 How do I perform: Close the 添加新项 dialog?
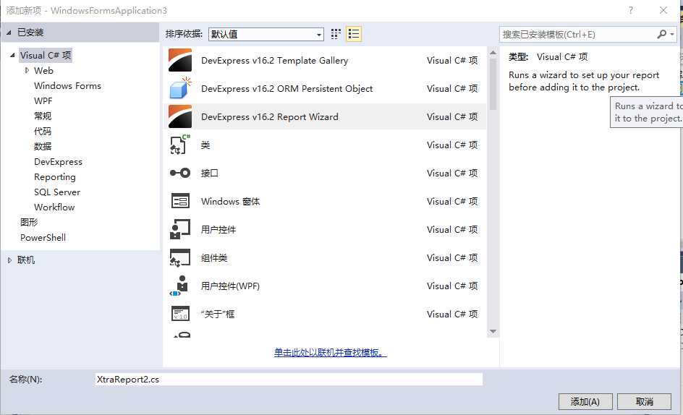[x=663, y=10]
